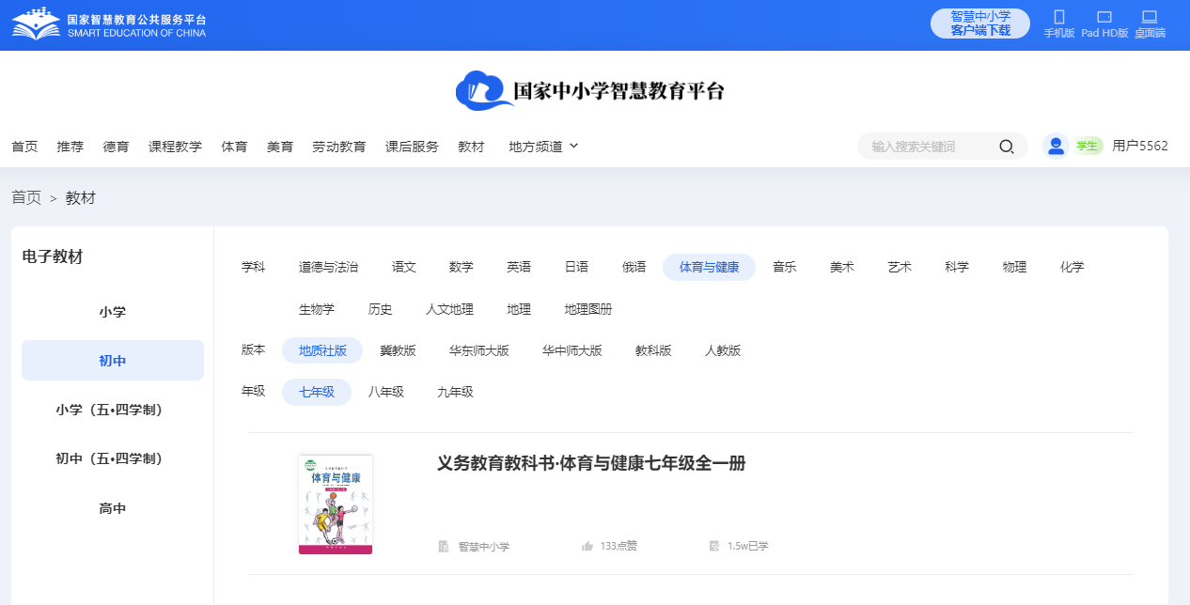This screenshot has width=1190, height=605.
Task: Open 课后服务 in the navigation bar
Action: 412,147
